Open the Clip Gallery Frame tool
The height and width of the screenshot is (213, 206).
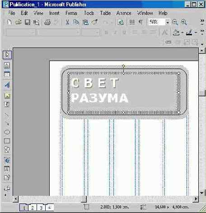[x=7, y=104]
